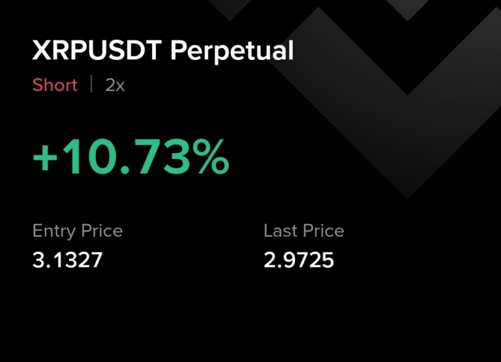Click the word Entry in Entry Price
Screen dimensions: 501x362
[55, 231]
